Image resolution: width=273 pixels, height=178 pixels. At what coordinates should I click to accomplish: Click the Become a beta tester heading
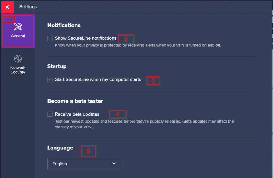tap(75, 101)
